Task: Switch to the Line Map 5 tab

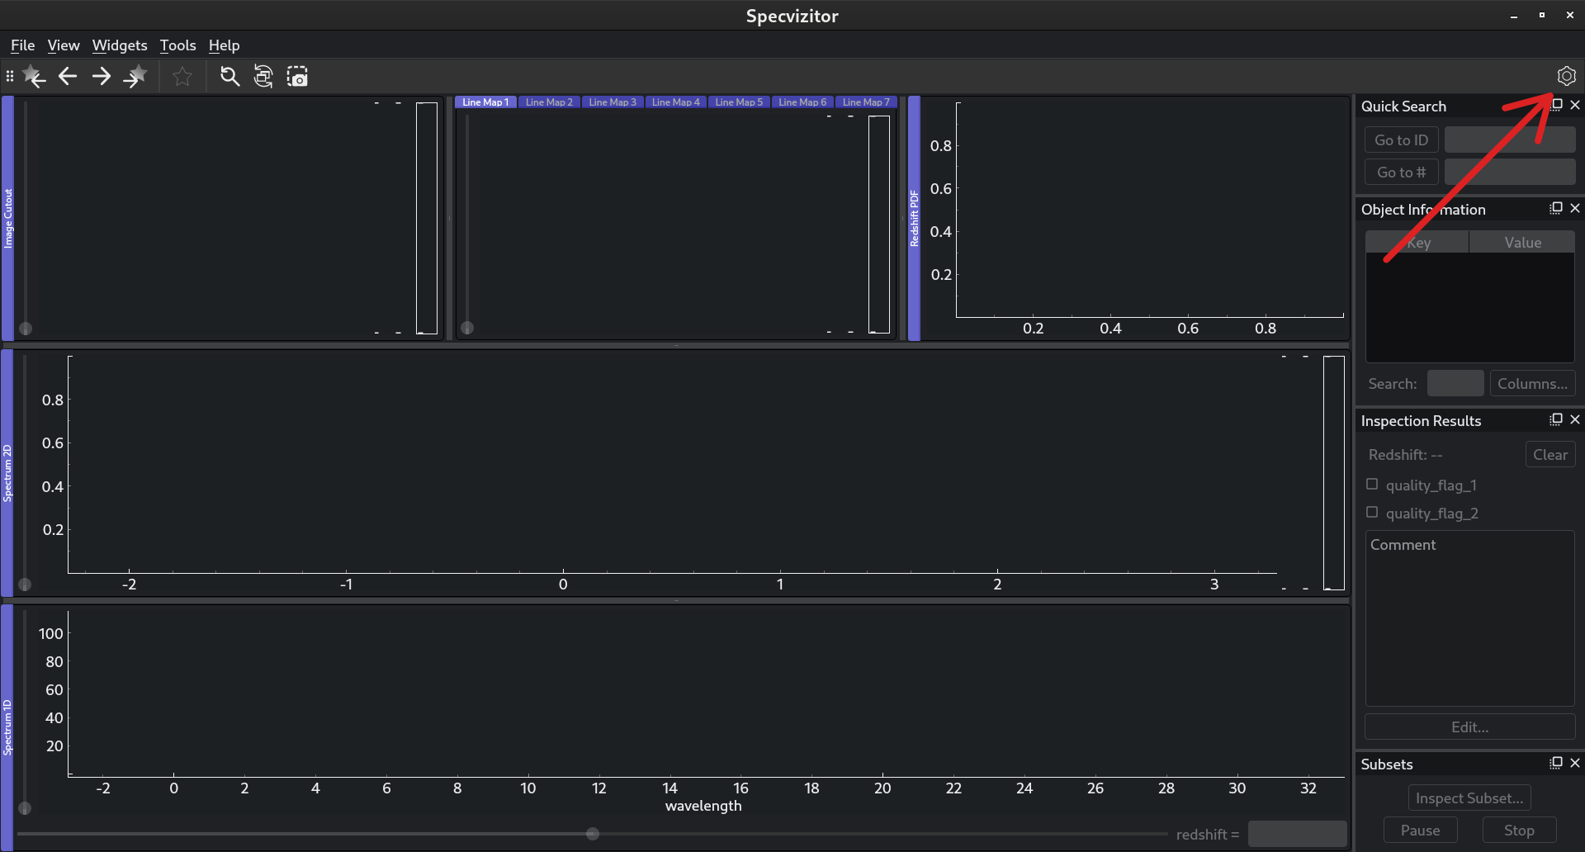Action: (739, 102)
